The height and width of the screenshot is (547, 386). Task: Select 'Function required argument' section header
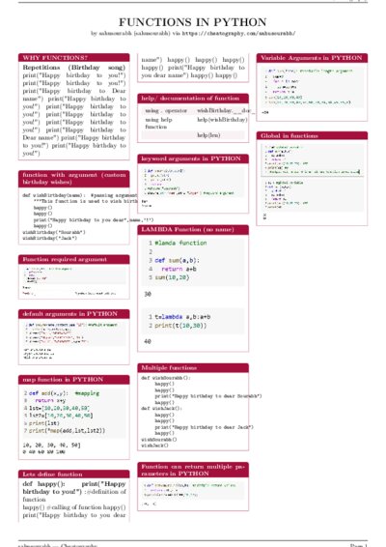tap(74, 259)
